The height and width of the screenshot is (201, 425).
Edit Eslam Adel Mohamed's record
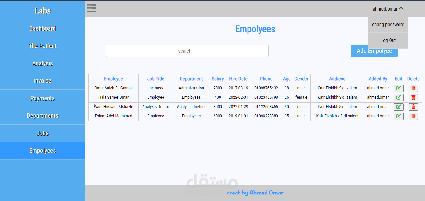[399, 116]
